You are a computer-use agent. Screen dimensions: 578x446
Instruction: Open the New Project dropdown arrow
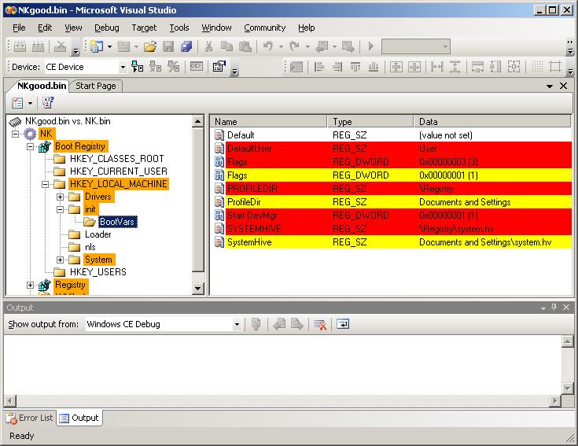[109, 46]
